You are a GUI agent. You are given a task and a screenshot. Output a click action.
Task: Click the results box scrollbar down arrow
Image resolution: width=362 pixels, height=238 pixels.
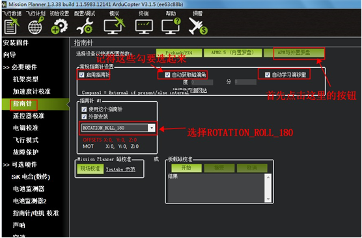tap(268, 199)
